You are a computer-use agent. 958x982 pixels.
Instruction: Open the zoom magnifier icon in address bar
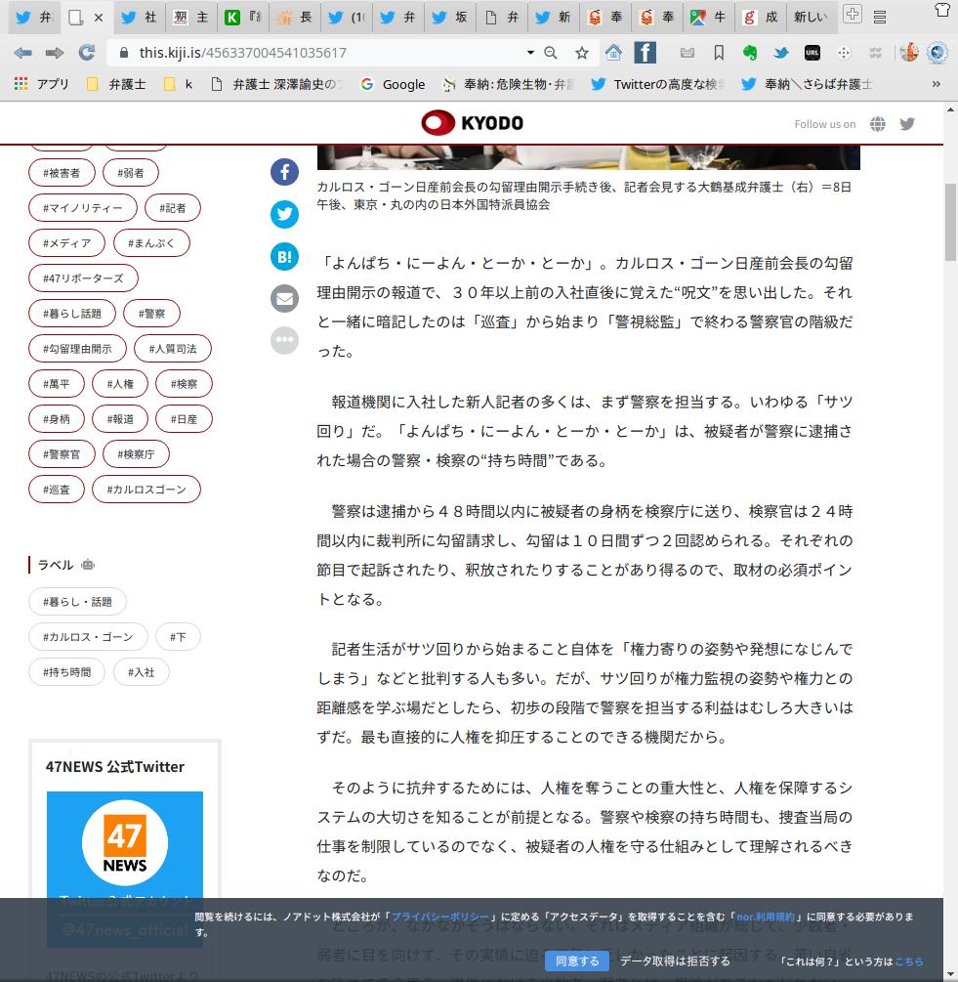pos(551,53)
